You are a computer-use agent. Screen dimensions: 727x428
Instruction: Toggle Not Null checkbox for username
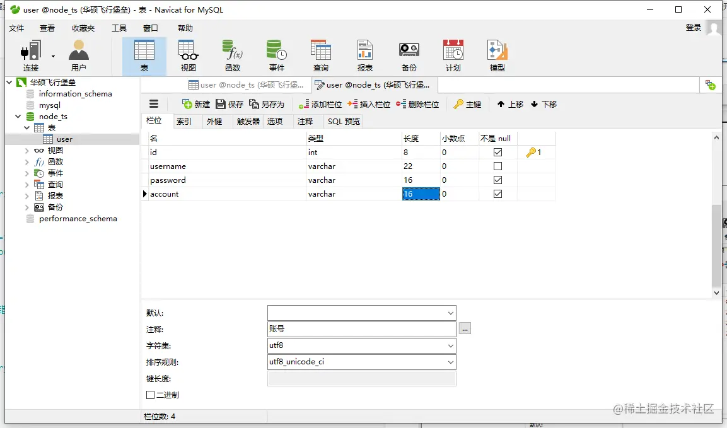coord(497,166)
